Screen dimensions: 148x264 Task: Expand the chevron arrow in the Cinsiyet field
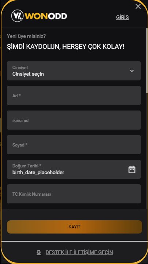tap(132, 71)
